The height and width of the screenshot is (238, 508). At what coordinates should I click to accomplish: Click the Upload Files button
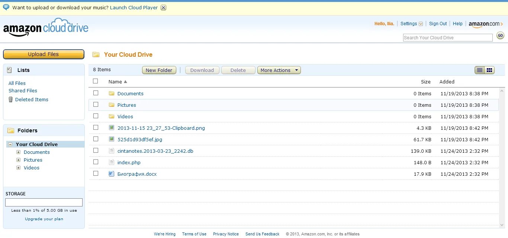[x=44, y=54]
